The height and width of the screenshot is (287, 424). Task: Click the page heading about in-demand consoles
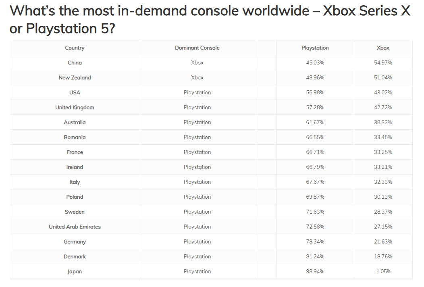pyautogui.click(x=210, y=19)
